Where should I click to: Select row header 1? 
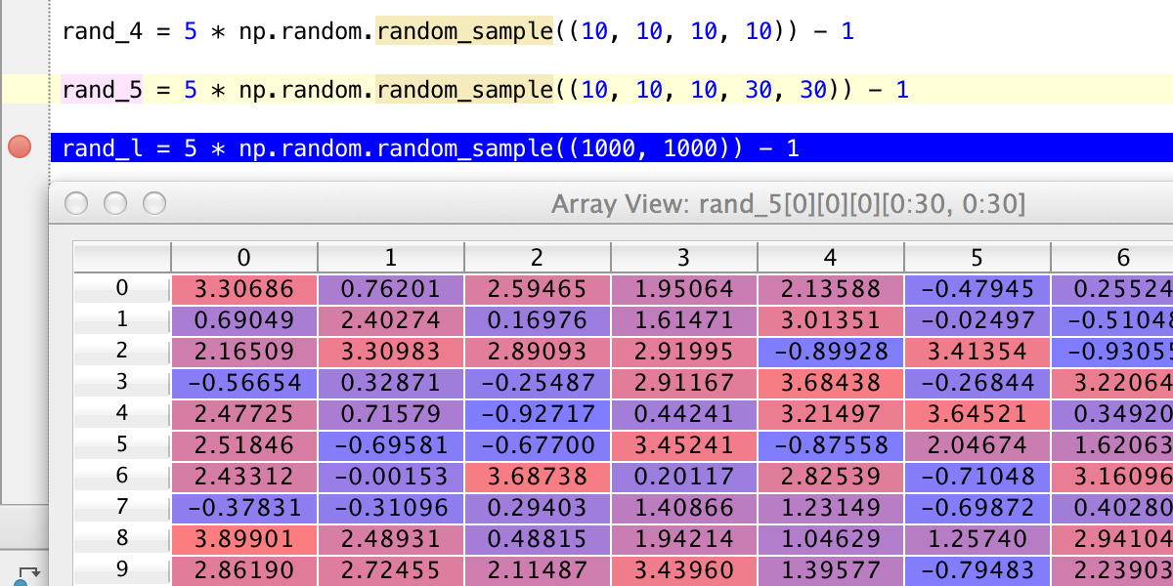(122, 319)
